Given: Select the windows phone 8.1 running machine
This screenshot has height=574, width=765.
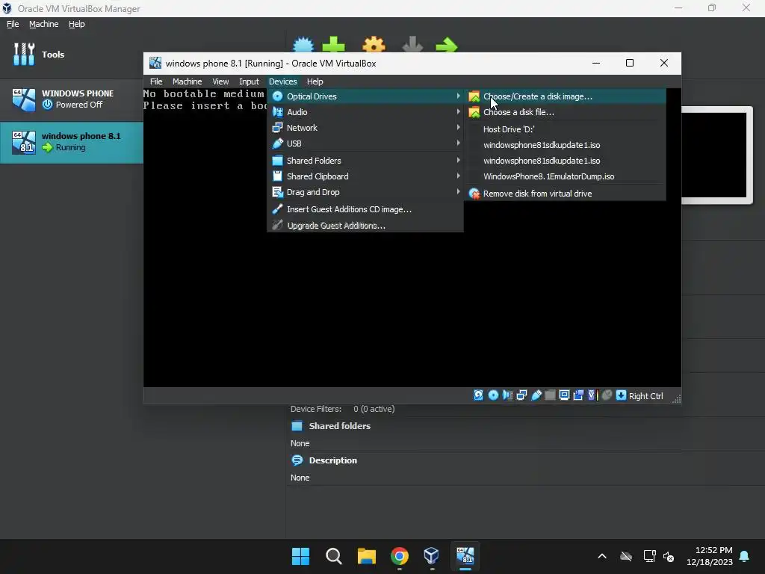Looking at the screenshot, I should [71, 142].
